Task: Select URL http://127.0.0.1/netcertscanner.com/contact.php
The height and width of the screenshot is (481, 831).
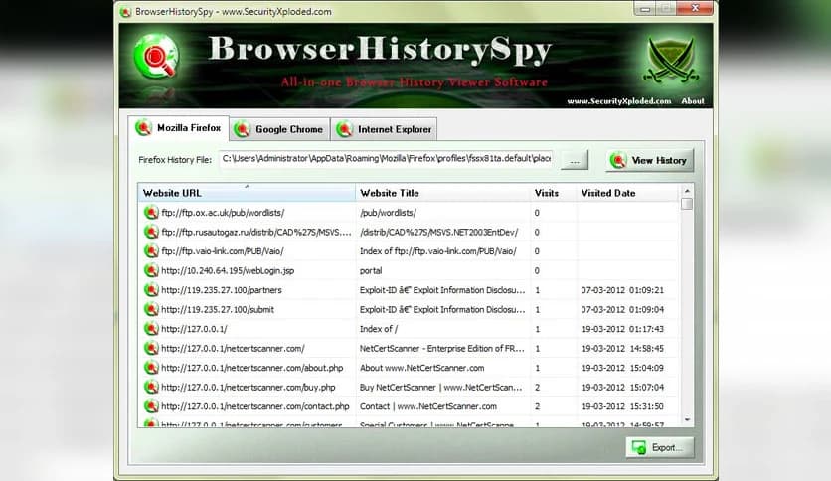Action: click(255, 406)
